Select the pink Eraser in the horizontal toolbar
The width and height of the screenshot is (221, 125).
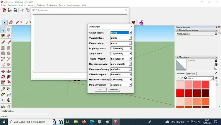11,22
